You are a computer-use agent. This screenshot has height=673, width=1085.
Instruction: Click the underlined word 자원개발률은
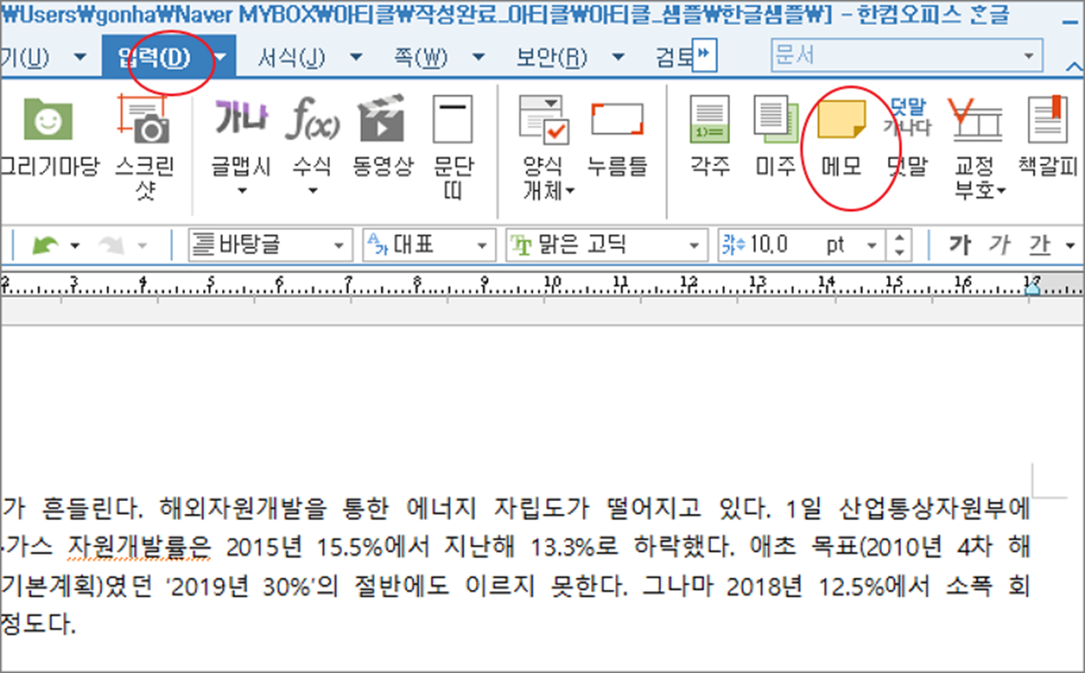pyautogui.click(x=140, y=548)
